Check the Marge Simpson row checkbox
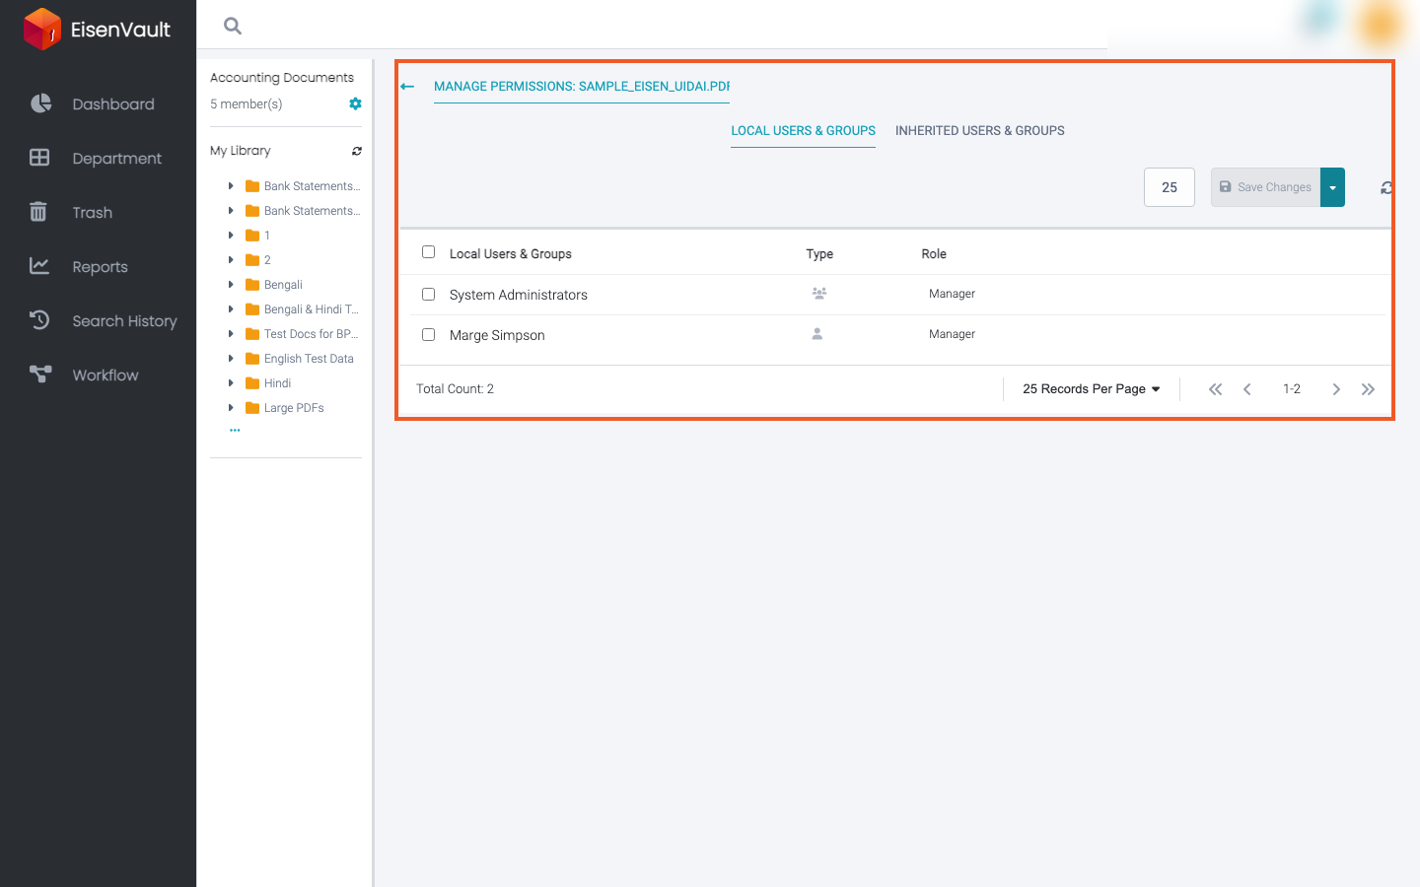1420x887 pixels. coord(428,334)
